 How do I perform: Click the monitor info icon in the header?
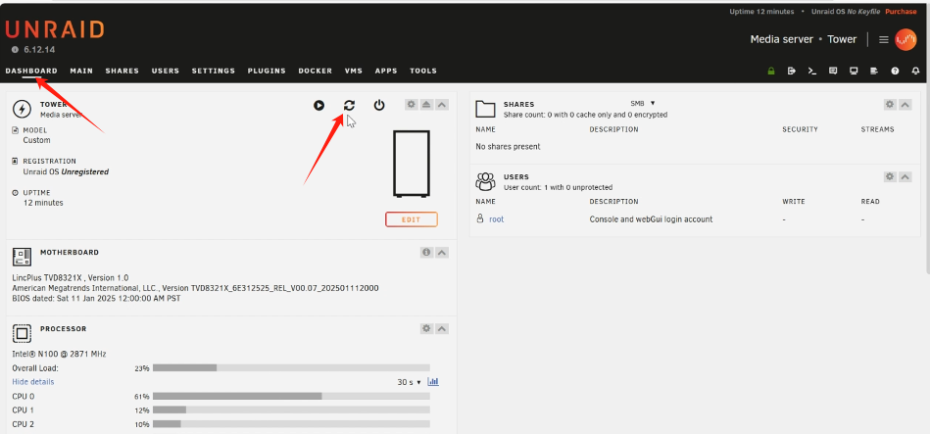pyautogui.click(x=854, y=72)
